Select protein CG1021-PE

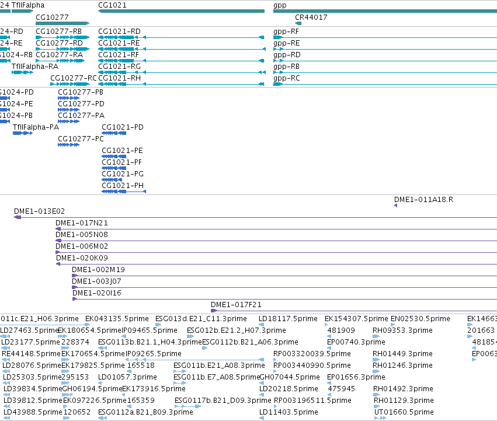point(114,156)
